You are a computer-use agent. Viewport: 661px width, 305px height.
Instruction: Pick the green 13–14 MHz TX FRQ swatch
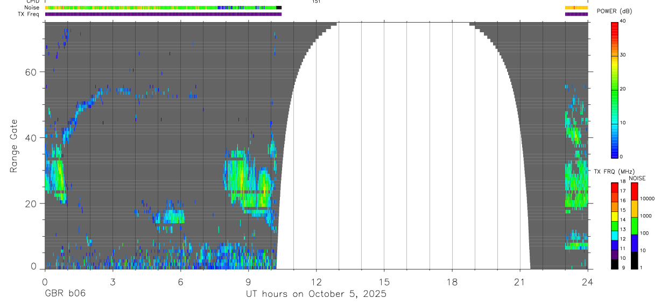[615, 225]
